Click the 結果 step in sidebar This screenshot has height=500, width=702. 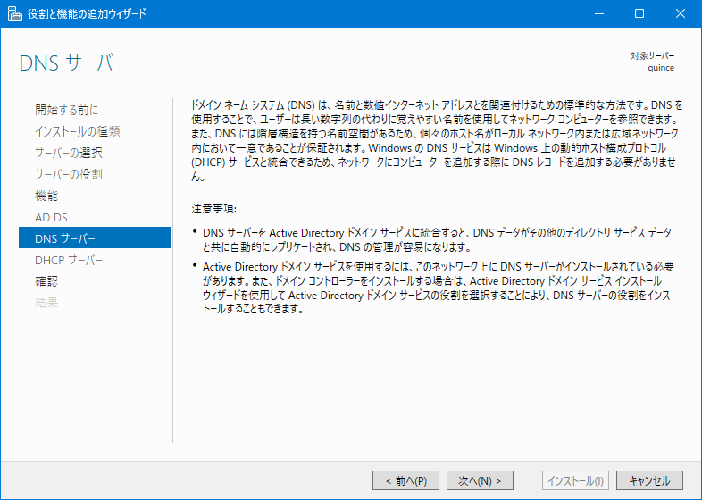(46, 303)
